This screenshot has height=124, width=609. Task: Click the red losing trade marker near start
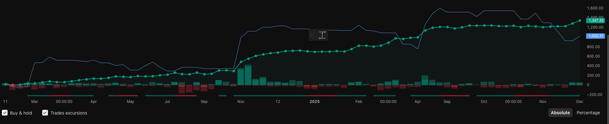pos(13,85)
